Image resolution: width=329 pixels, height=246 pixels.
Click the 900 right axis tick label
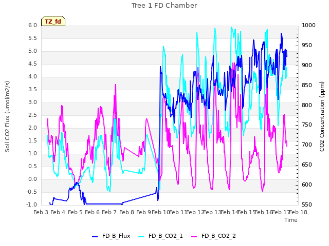307,66
